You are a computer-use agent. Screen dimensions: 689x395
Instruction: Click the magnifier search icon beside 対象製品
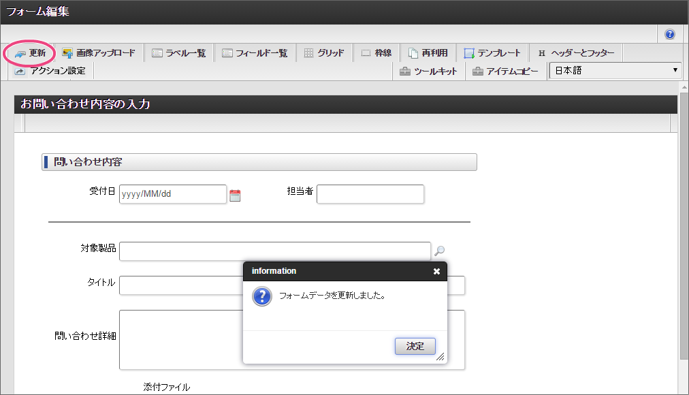pos(439,251)
